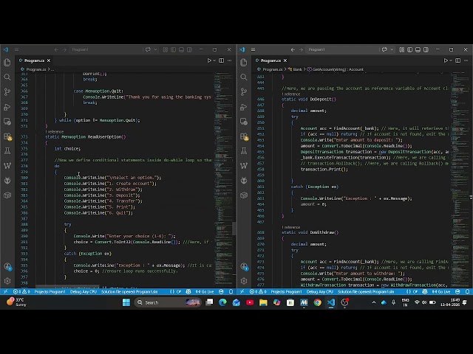Open Accounts icon in right window activity bar
Screen dimensions: 473x354
point(244,266)
